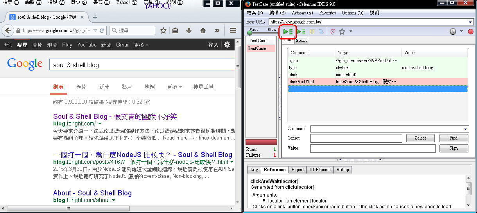Screen dimensions: 477x213
Task: Show Firefox bookmarks list icon
Action: (x=176, y=30)
